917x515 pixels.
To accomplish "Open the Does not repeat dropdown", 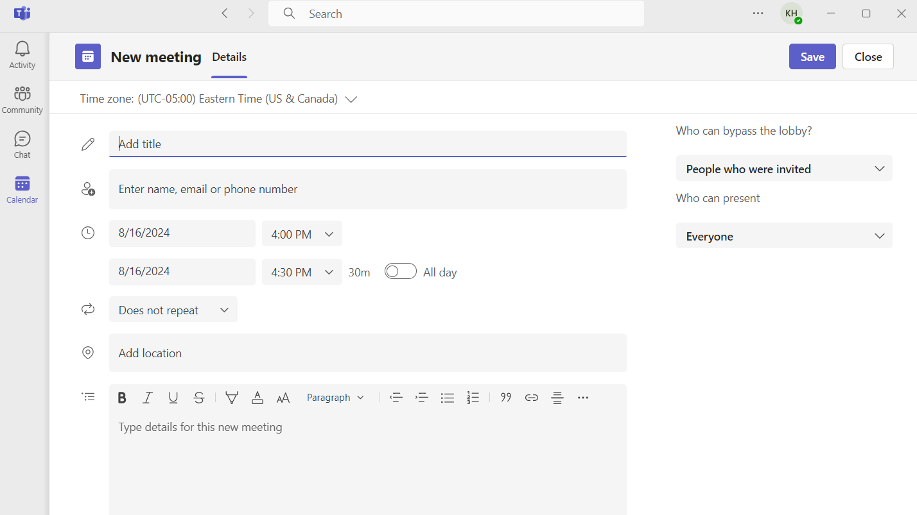I will 173,310.
